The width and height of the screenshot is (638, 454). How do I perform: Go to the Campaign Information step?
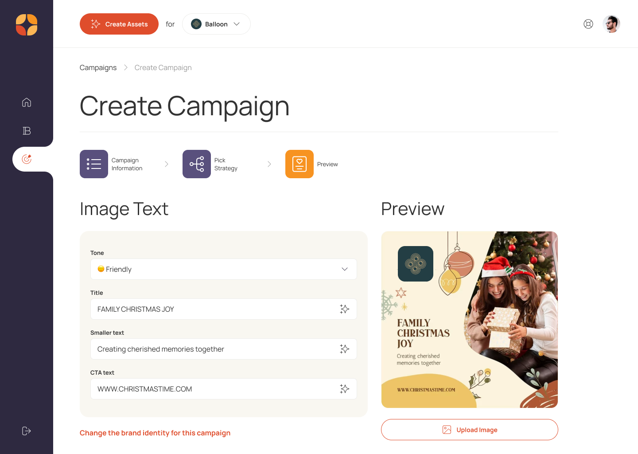pos(94,164)
